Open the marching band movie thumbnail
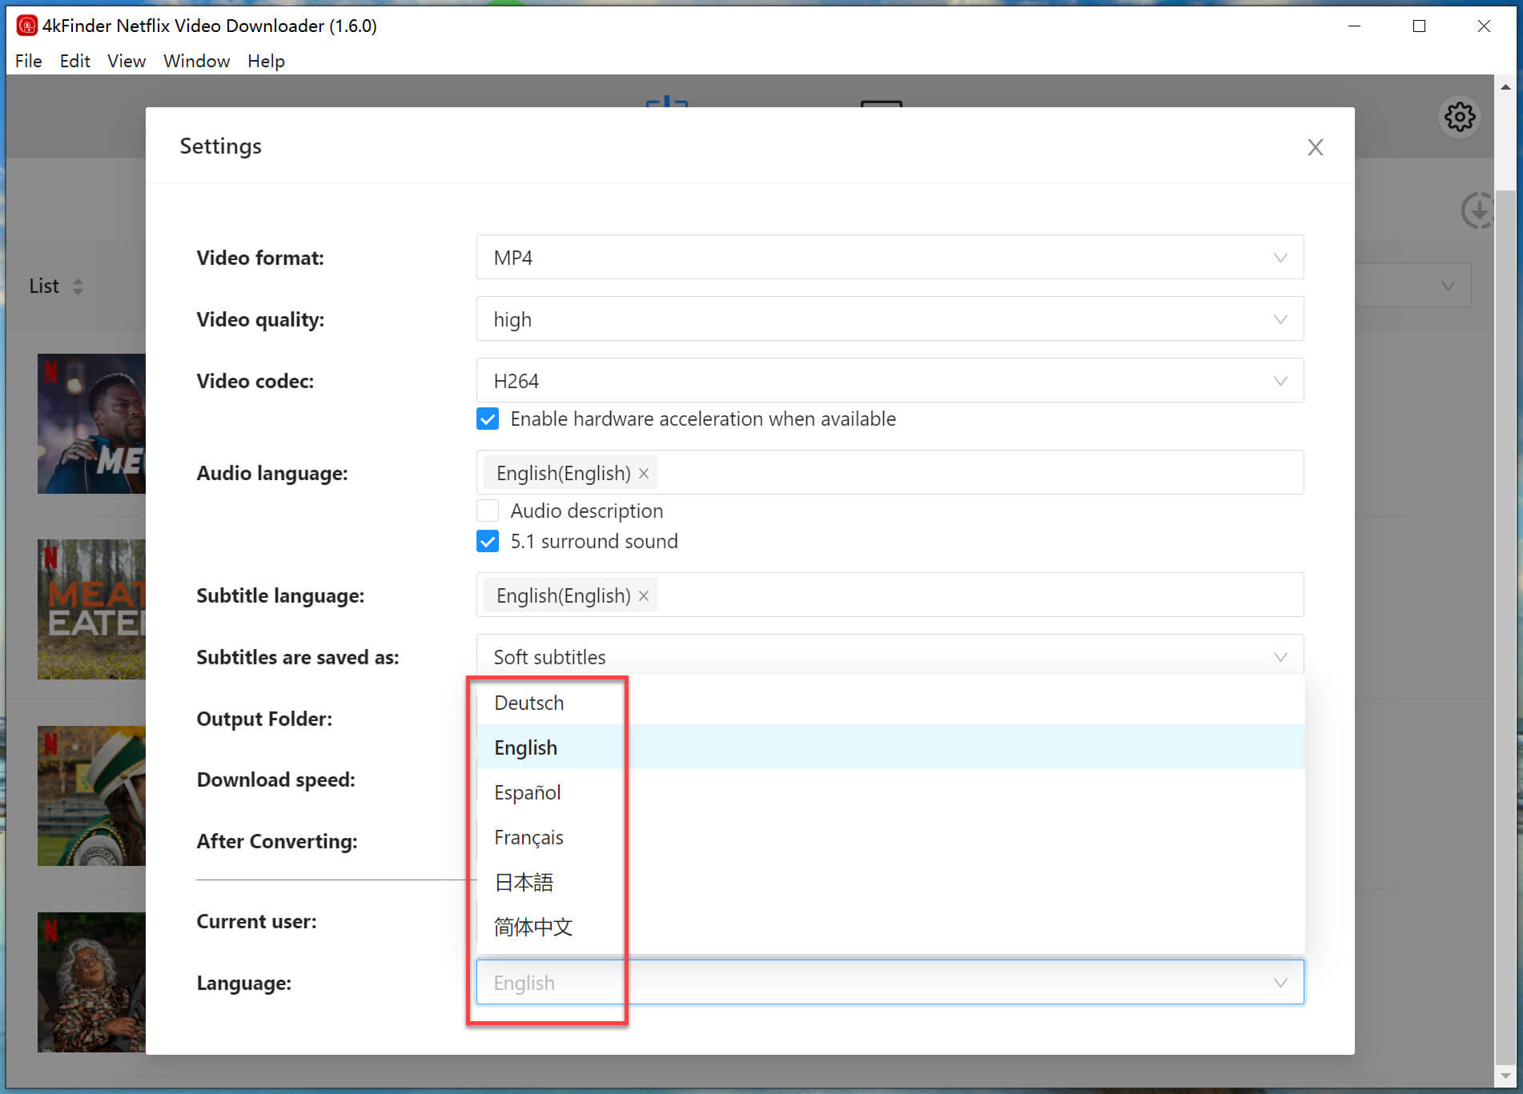This screenshot has width=1523, height=1094. pos(91,795)
